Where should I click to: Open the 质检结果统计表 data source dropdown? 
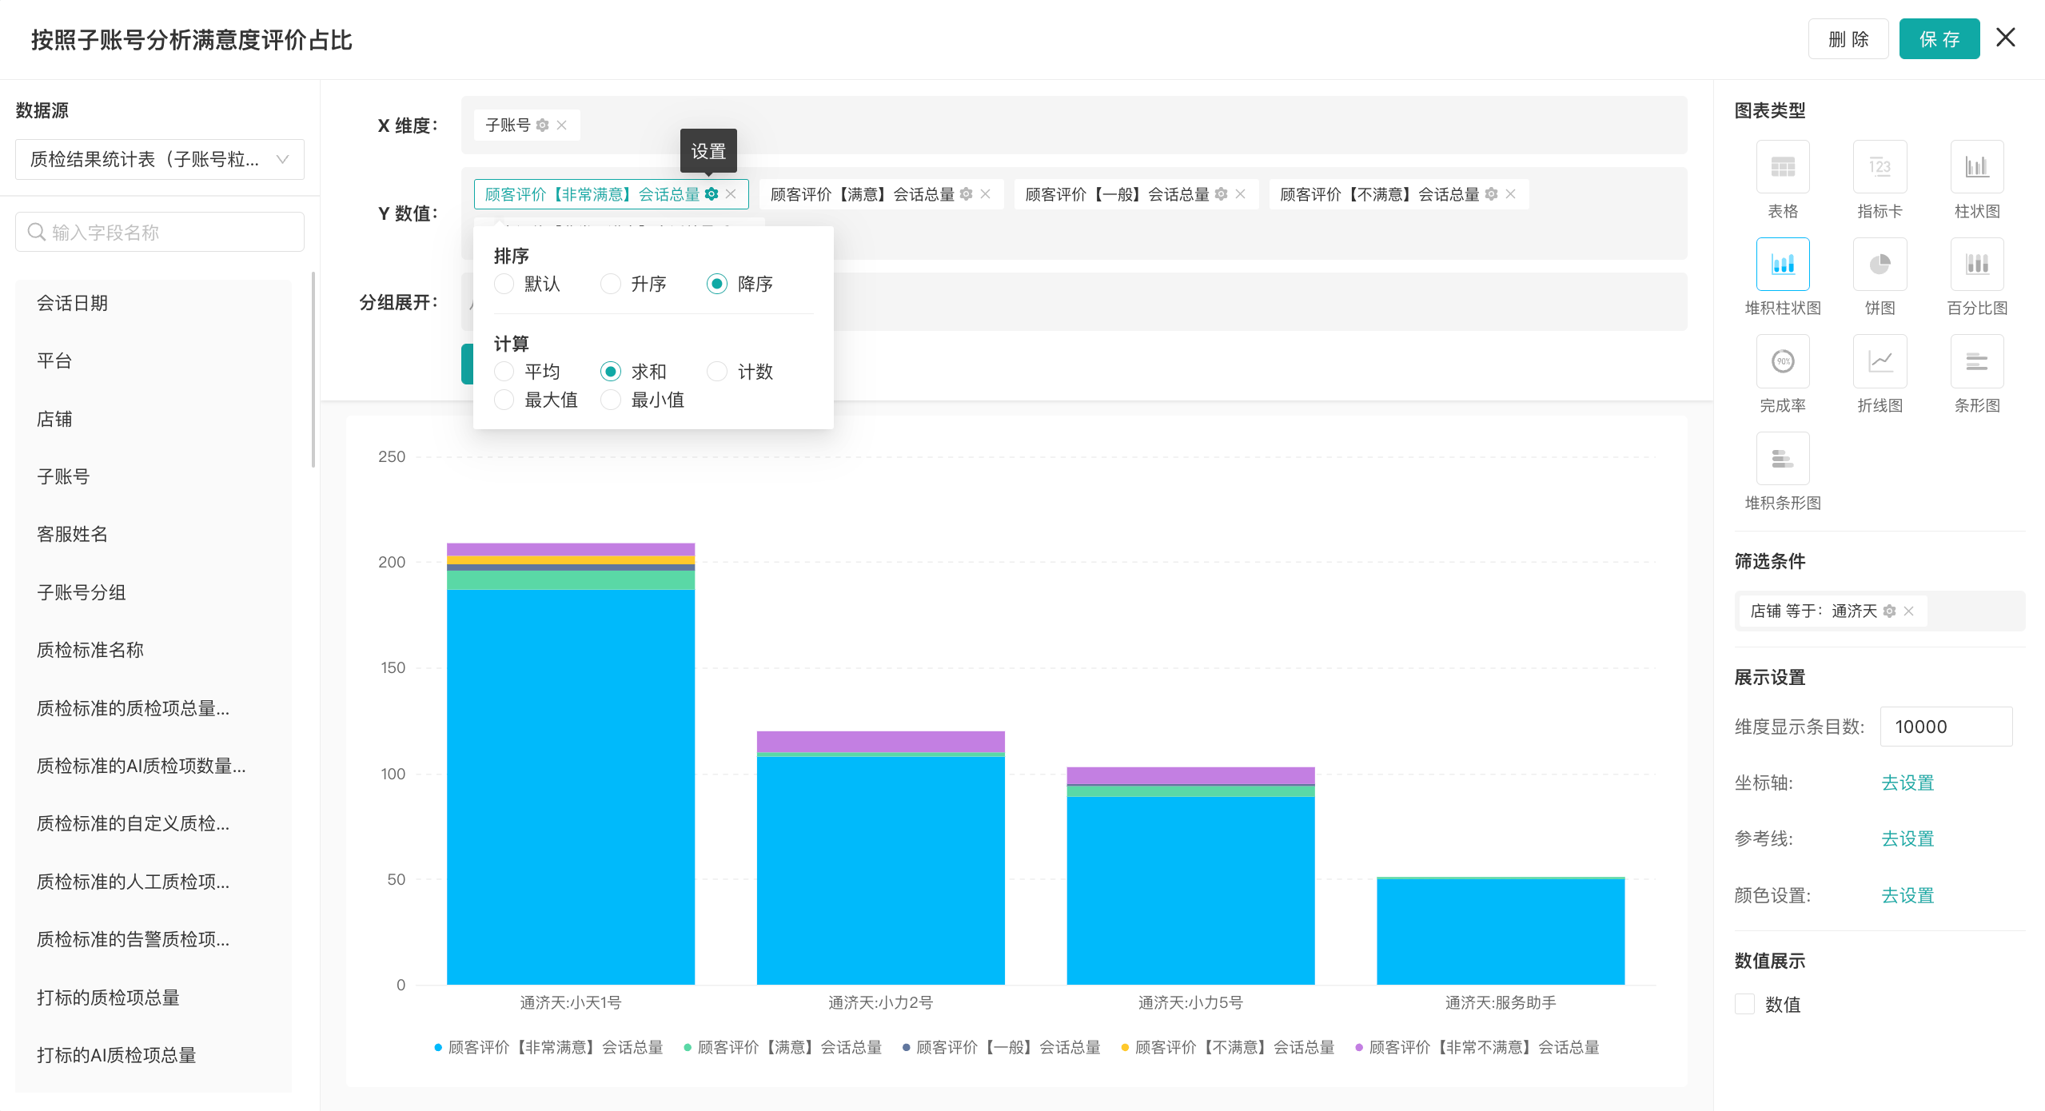click(160, 160)
